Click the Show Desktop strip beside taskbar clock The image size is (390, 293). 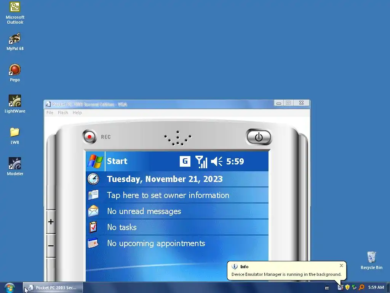coord(388,288)
